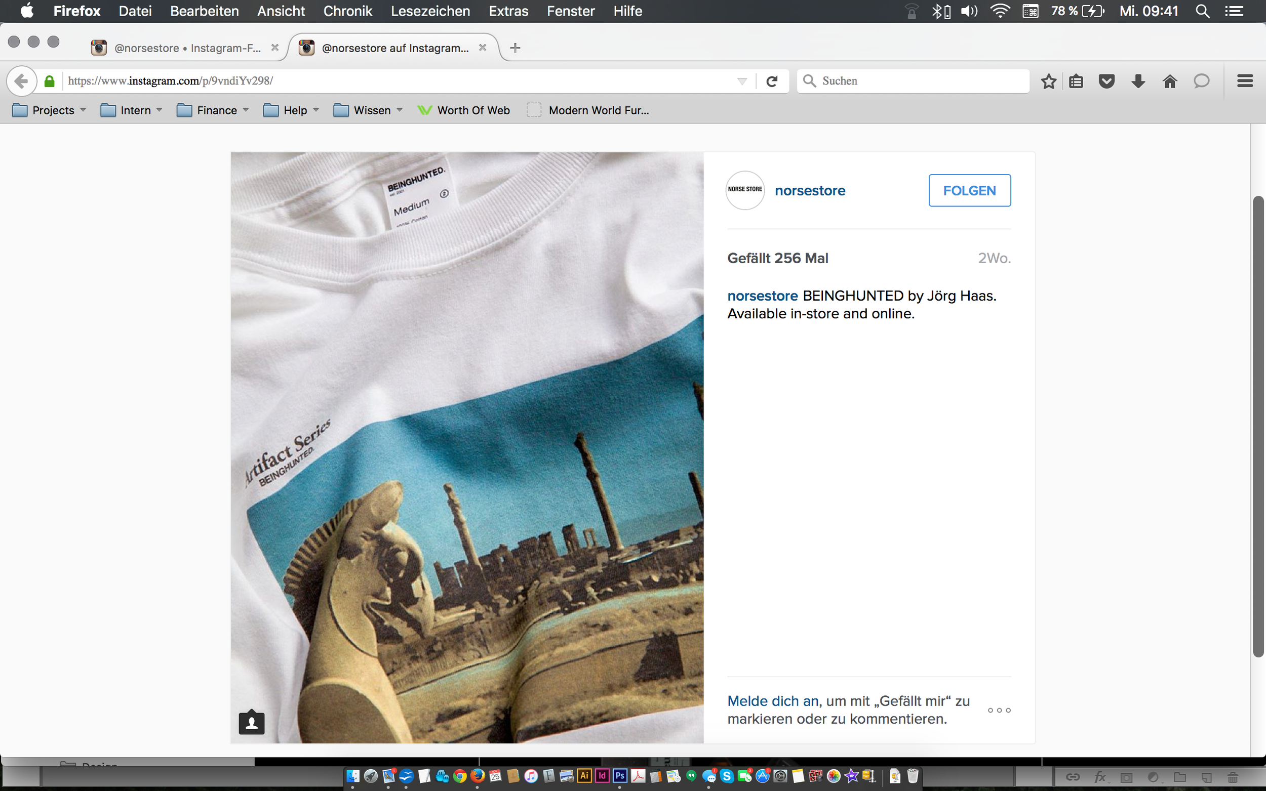Open the chat bubble toolbar icon
The width and height of the screenshot is (1266, 791).
tap(1201, 81)
